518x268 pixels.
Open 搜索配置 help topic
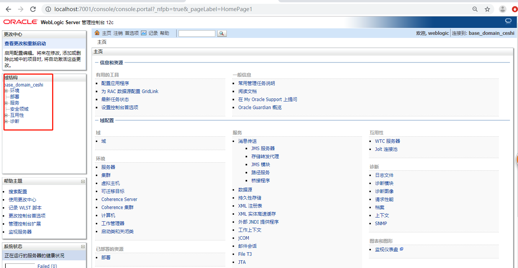pos(18,192)
